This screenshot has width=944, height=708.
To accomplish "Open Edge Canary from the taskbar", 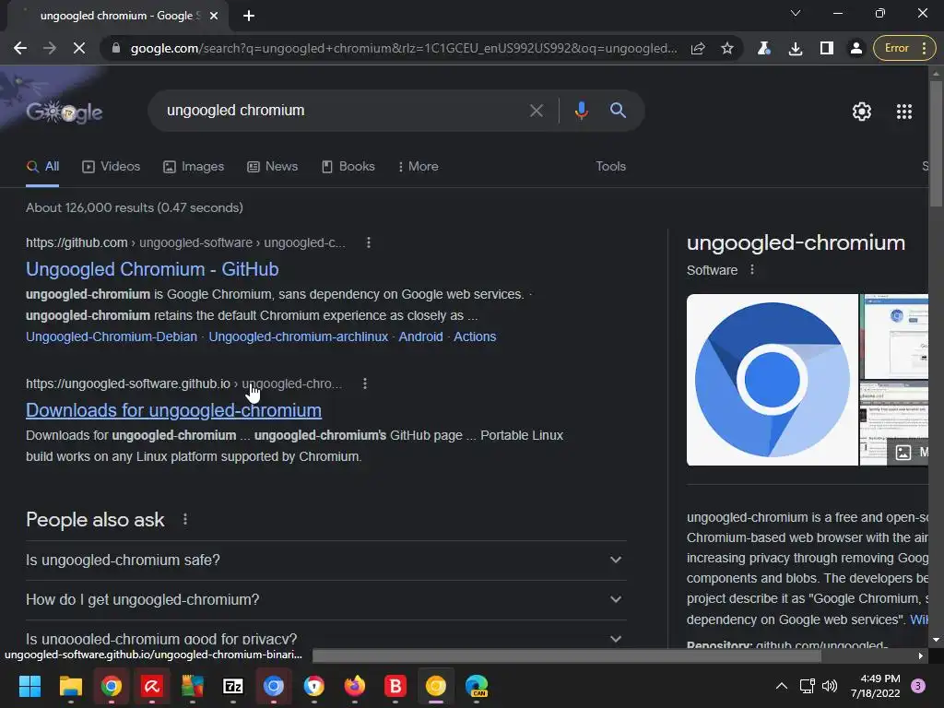I will (477, 686).
